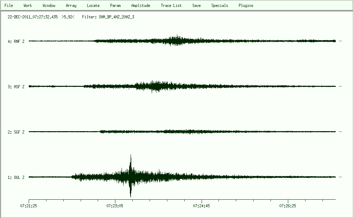Click the Save menu item
The width and height of the screenshot is (353, 218).
pos(196,6)
